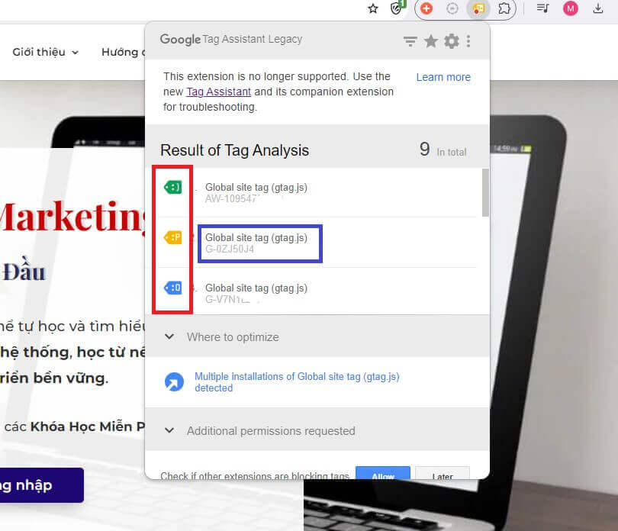Open Tag Assistant settings gear
This screenshot has height=531, width=618.
point(452,41)
